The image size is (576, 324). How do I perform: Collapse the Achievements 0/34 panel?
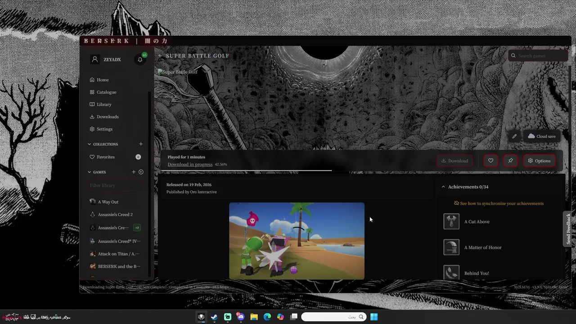(x=443, y=187)
